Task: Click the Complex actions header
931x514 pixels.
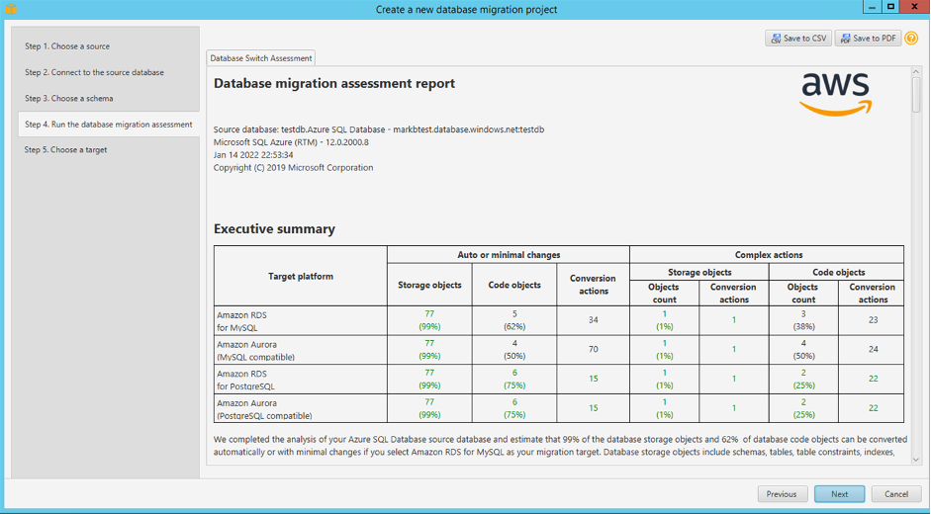Action: 769,255
